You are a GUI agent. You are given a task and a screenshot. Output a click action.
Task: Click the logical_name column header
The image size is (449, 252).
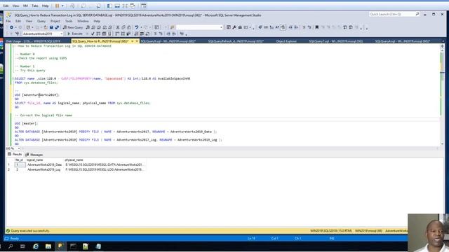click(x=35, y=160)
